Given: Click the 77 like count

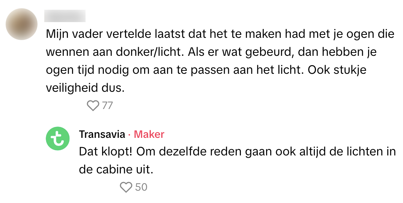Looking at the screenshot, I should (107, 106).
